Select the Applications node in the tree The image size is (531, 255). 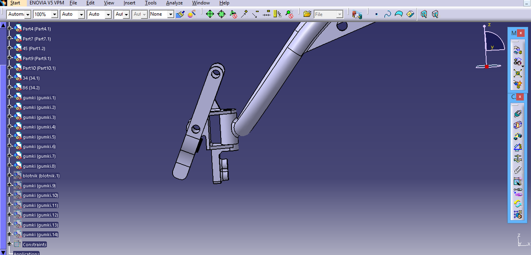26,253
